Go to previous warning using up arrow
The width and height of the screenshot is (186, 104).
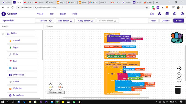tap(50, 84)
